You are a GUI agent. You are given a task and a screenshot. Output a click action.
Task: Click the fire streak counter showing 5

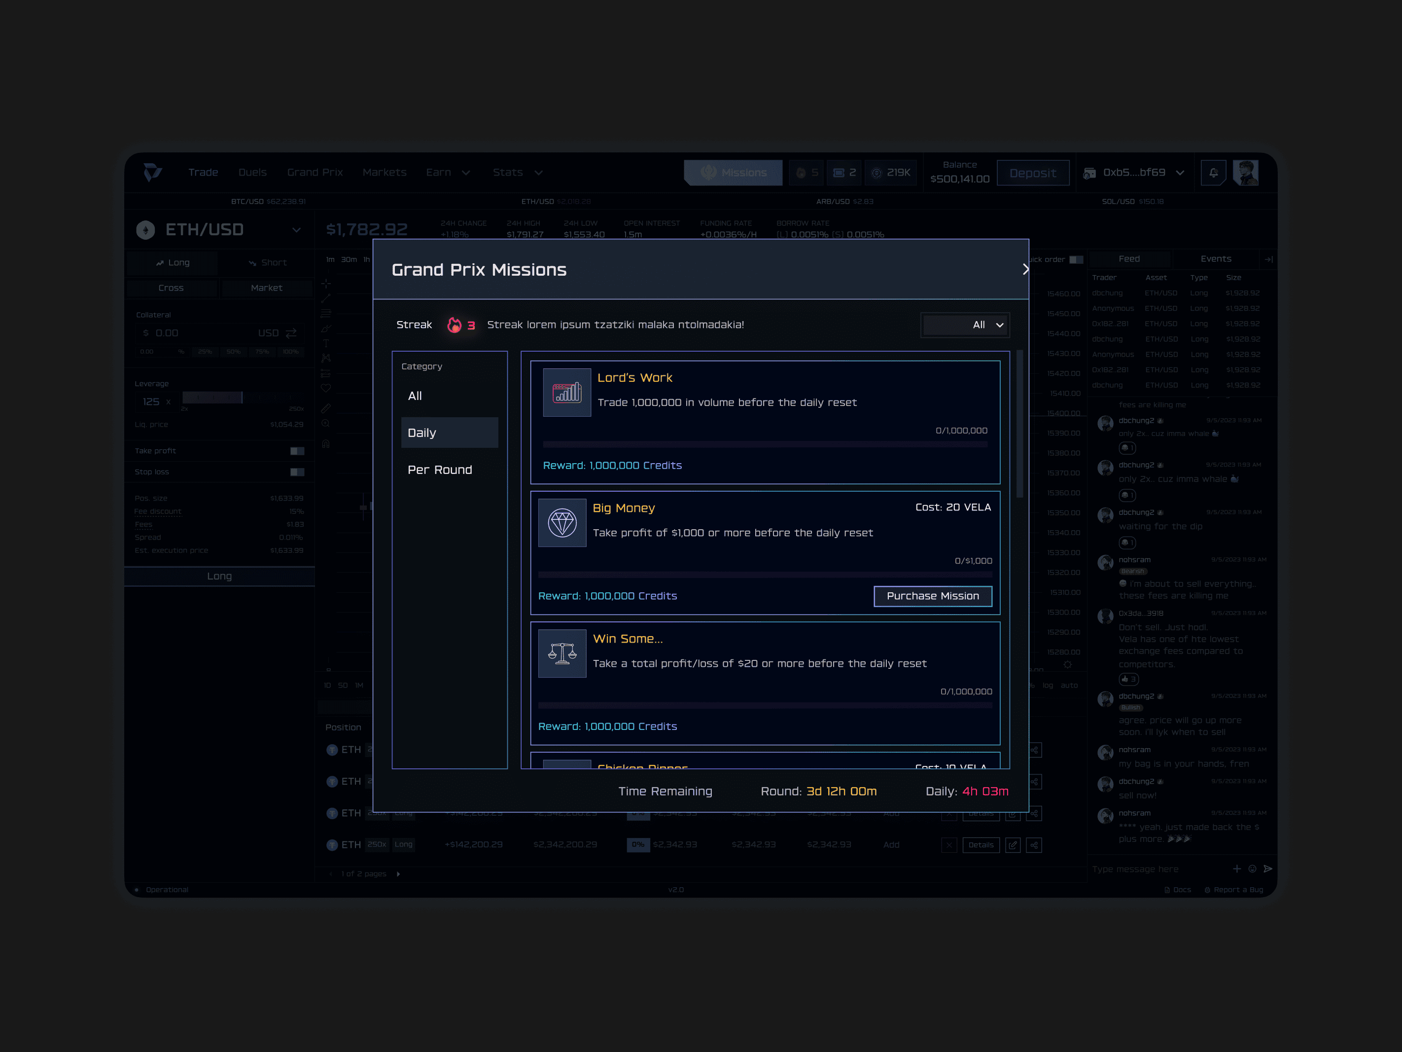[x=806, y=173]
